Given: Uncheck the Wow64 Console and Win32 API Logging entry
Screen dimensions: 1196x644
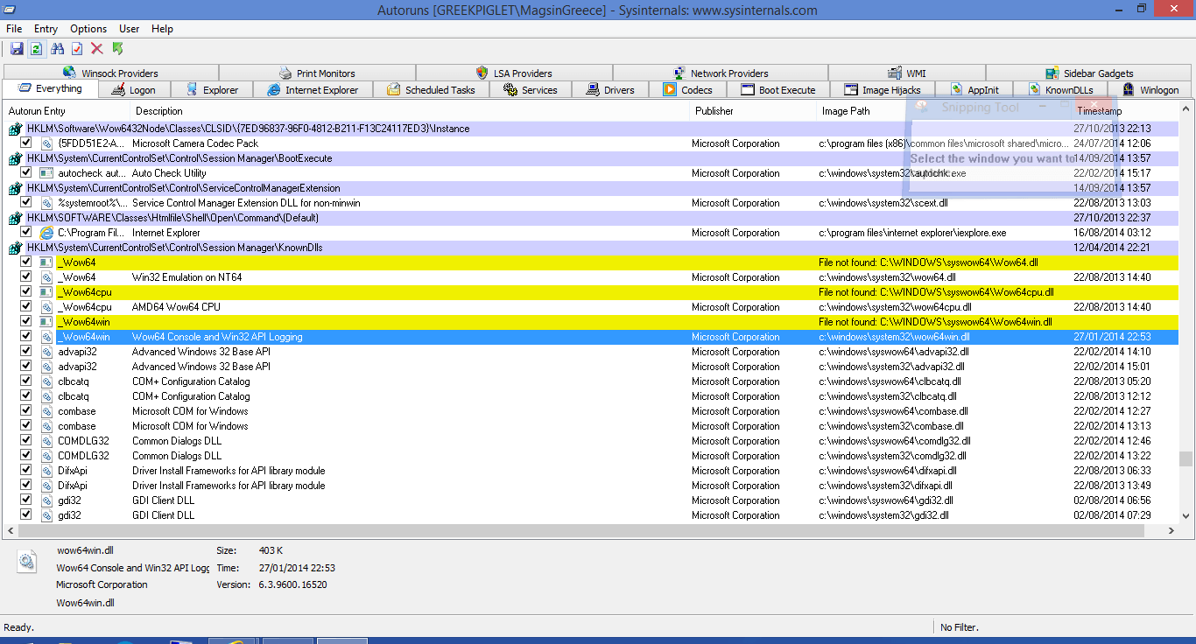Looking at the screenshot, I should coord(26,337).
